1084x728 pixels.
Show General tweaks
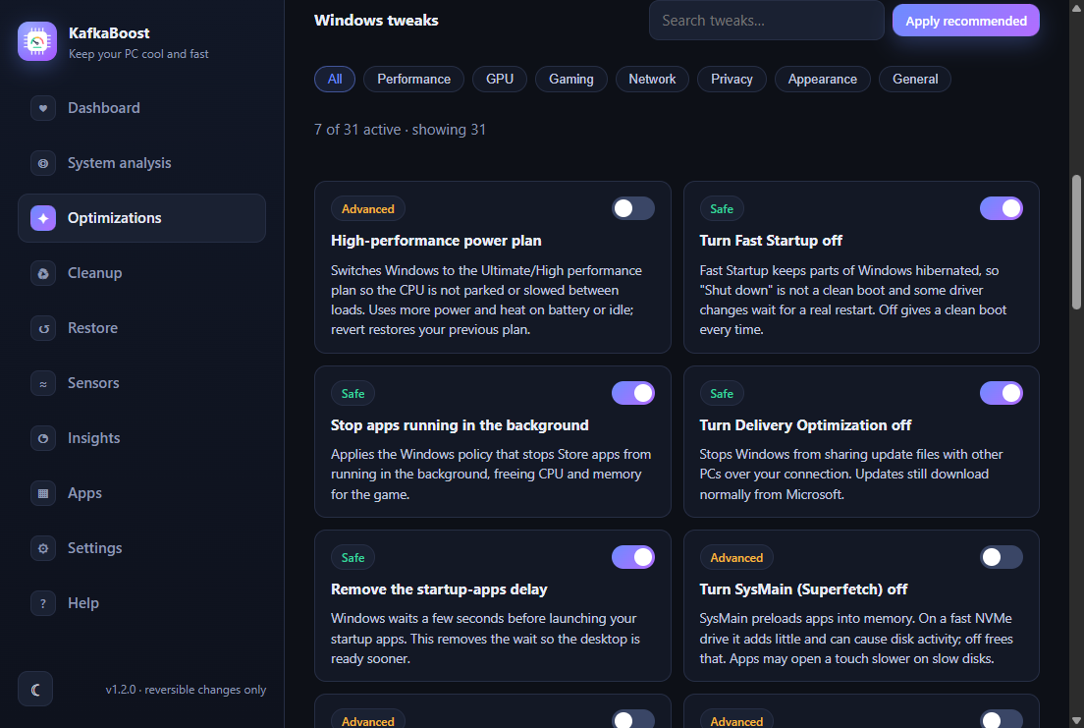pos(915,79)
